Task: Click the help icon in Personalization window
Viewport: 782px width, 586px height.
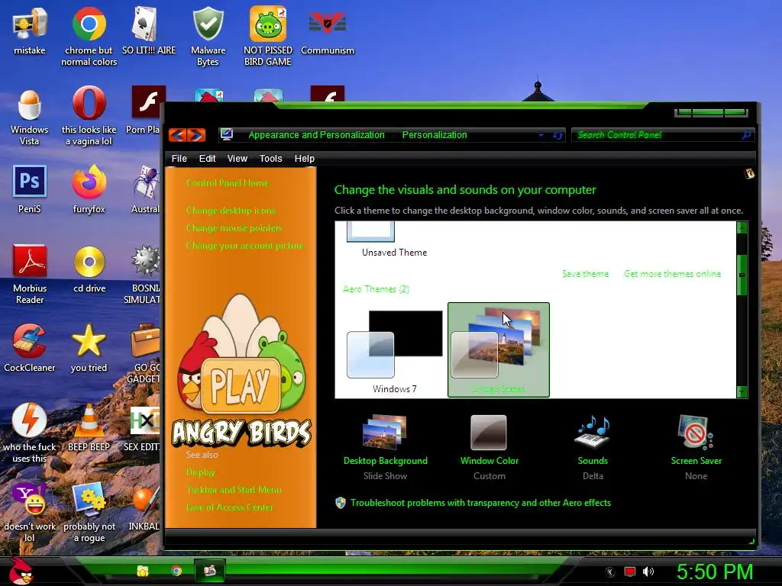Action: coord(749,173)
